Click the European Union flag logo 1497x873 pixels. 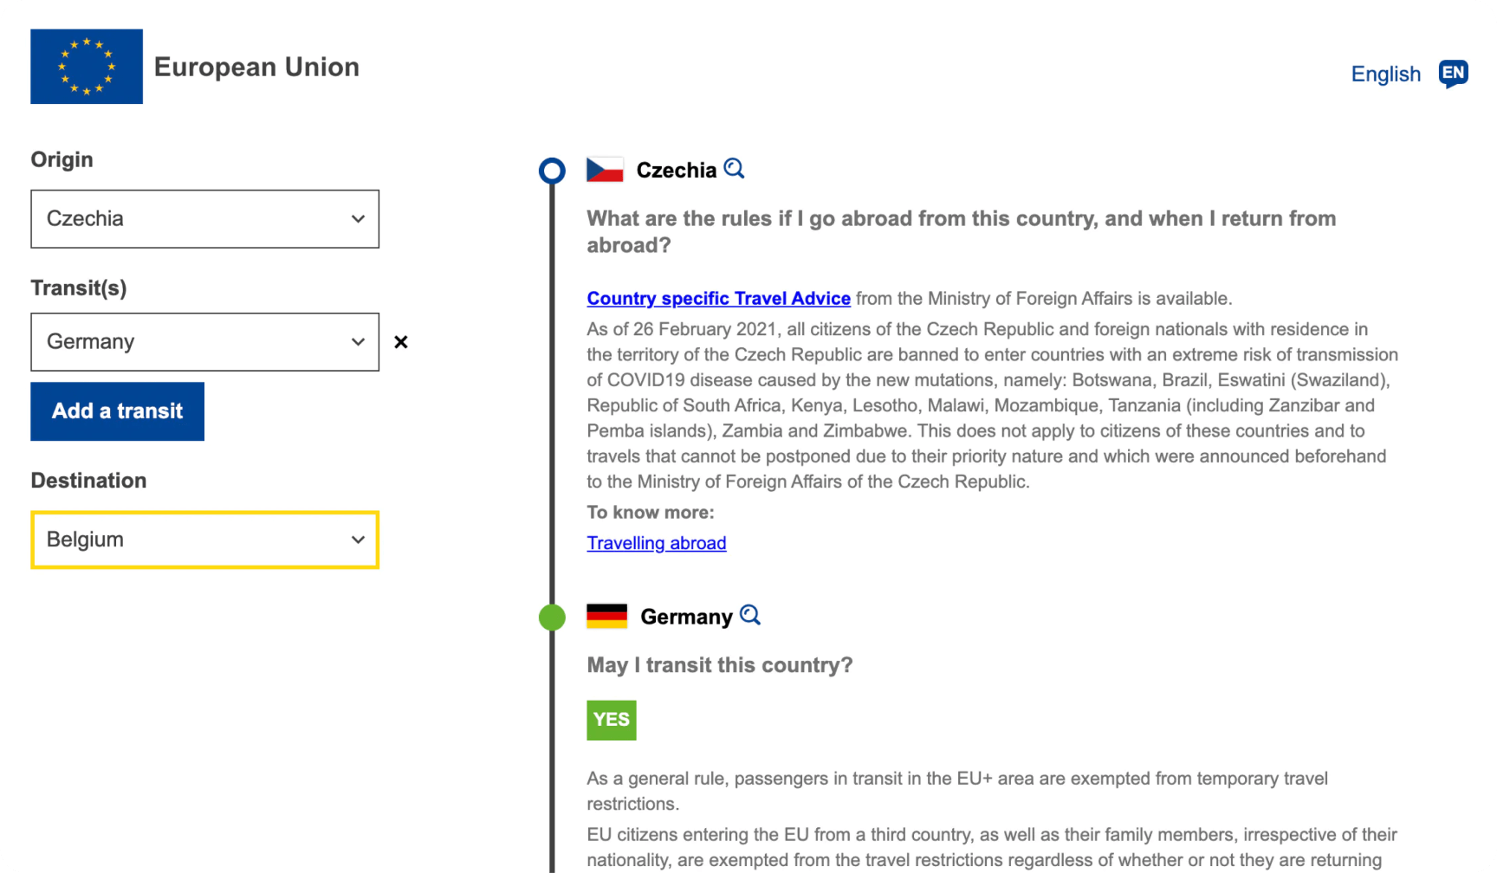[87, 67]
